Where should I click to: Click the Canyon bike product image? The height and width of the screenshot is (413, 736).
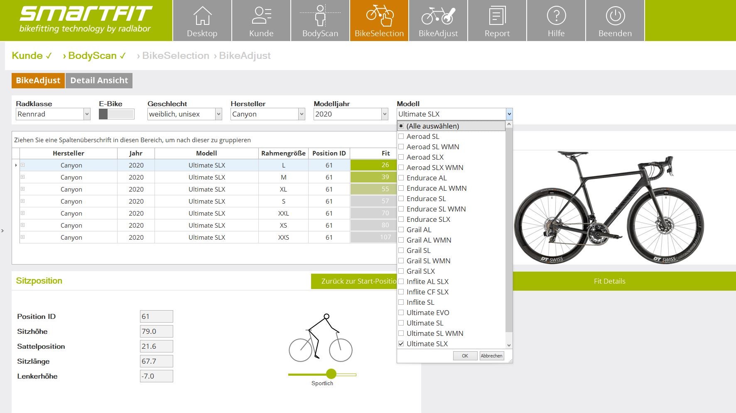(609, 207)
